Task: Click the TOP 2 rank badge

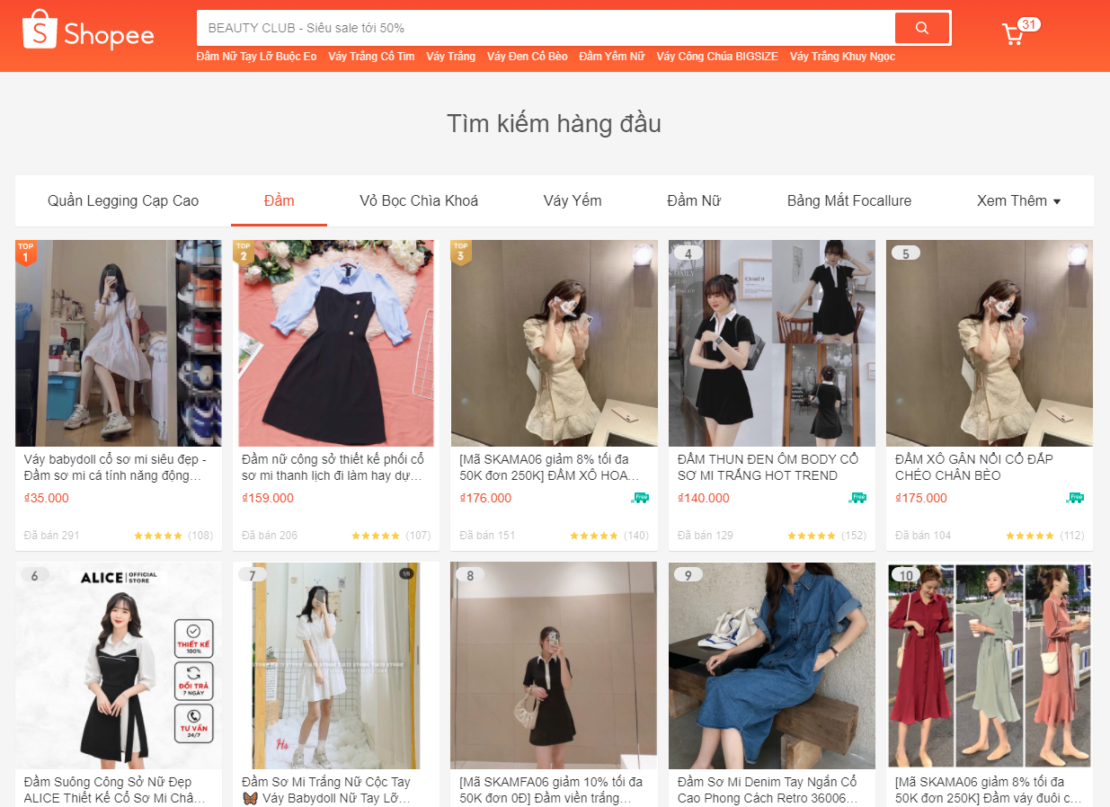Action: point(243,253)
